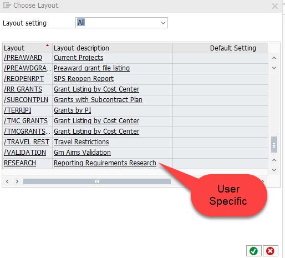Image resolution: width=285 pixels, height=258 pixels.
Task: Click the horizontal scroll right arrow next to left arrow
Action: 17,181
